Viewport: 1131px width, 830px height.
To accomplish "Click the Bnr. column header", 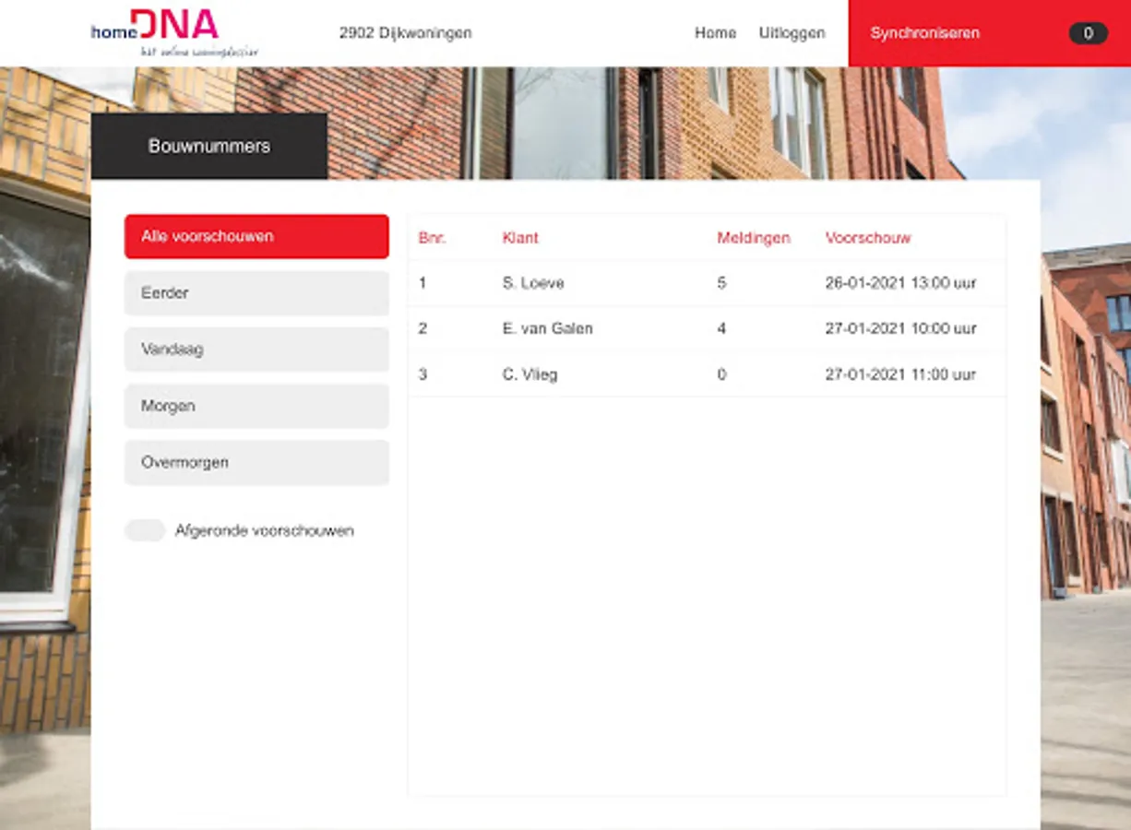I will pos(432,238).
